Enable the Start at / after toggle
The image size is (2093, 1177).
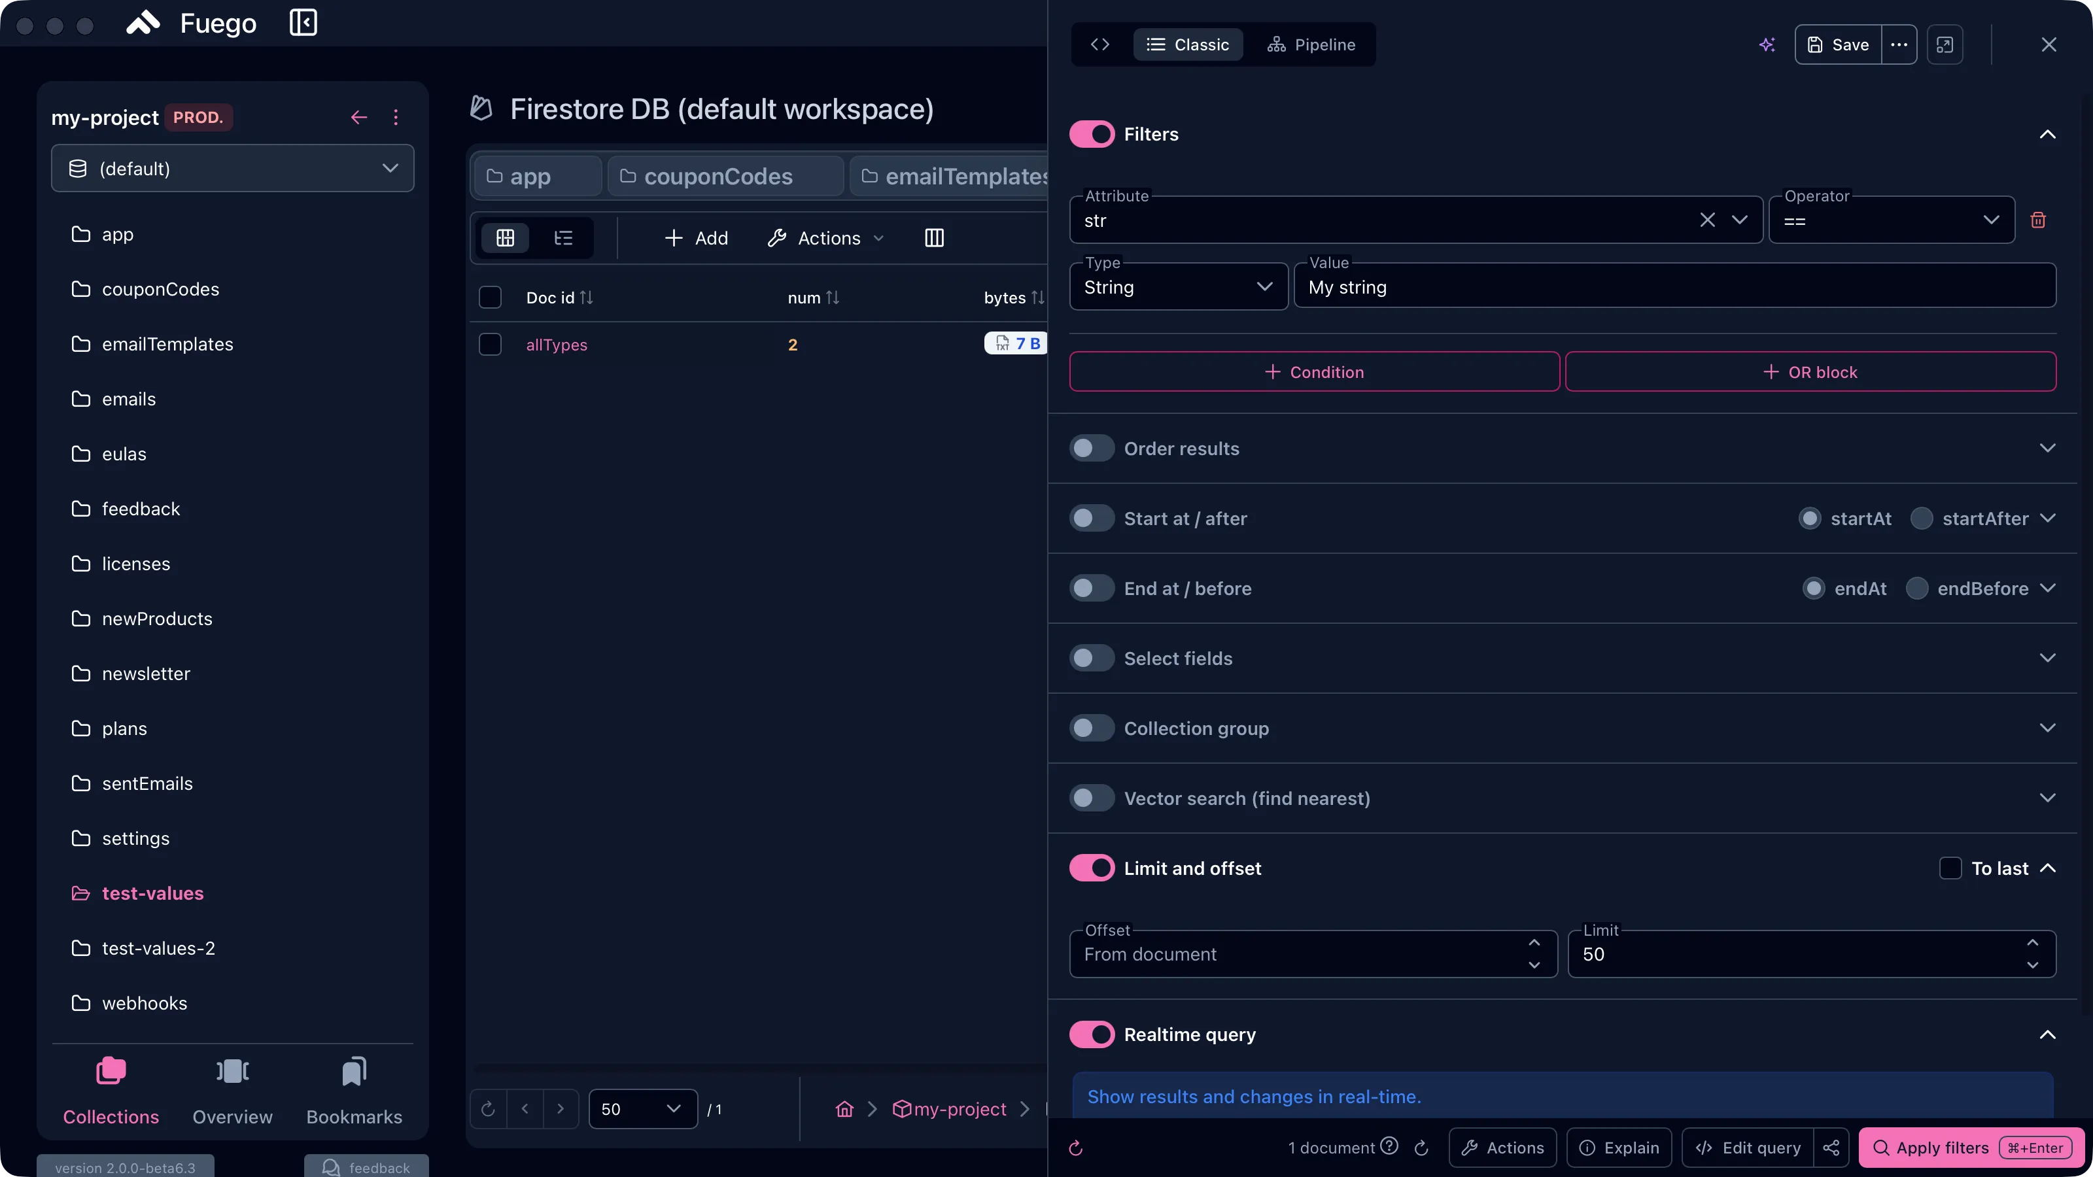1091,519
